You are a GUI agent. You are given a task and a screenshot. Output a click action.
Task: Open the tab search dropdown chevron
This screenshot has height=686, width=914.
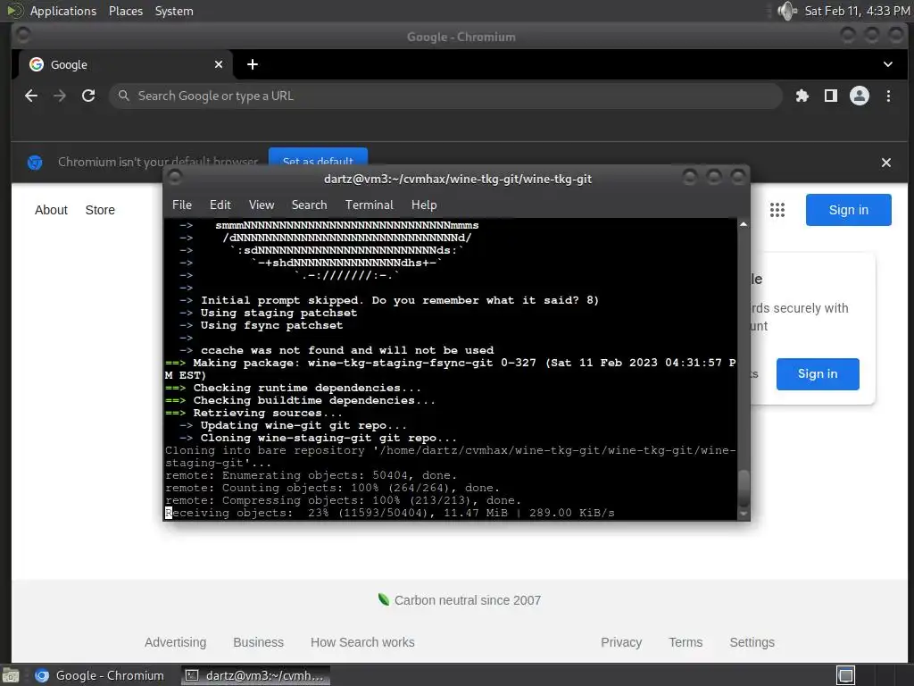[888, 64]
